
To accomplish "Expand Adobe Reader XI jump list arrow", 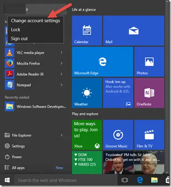I will click(62, 74).
